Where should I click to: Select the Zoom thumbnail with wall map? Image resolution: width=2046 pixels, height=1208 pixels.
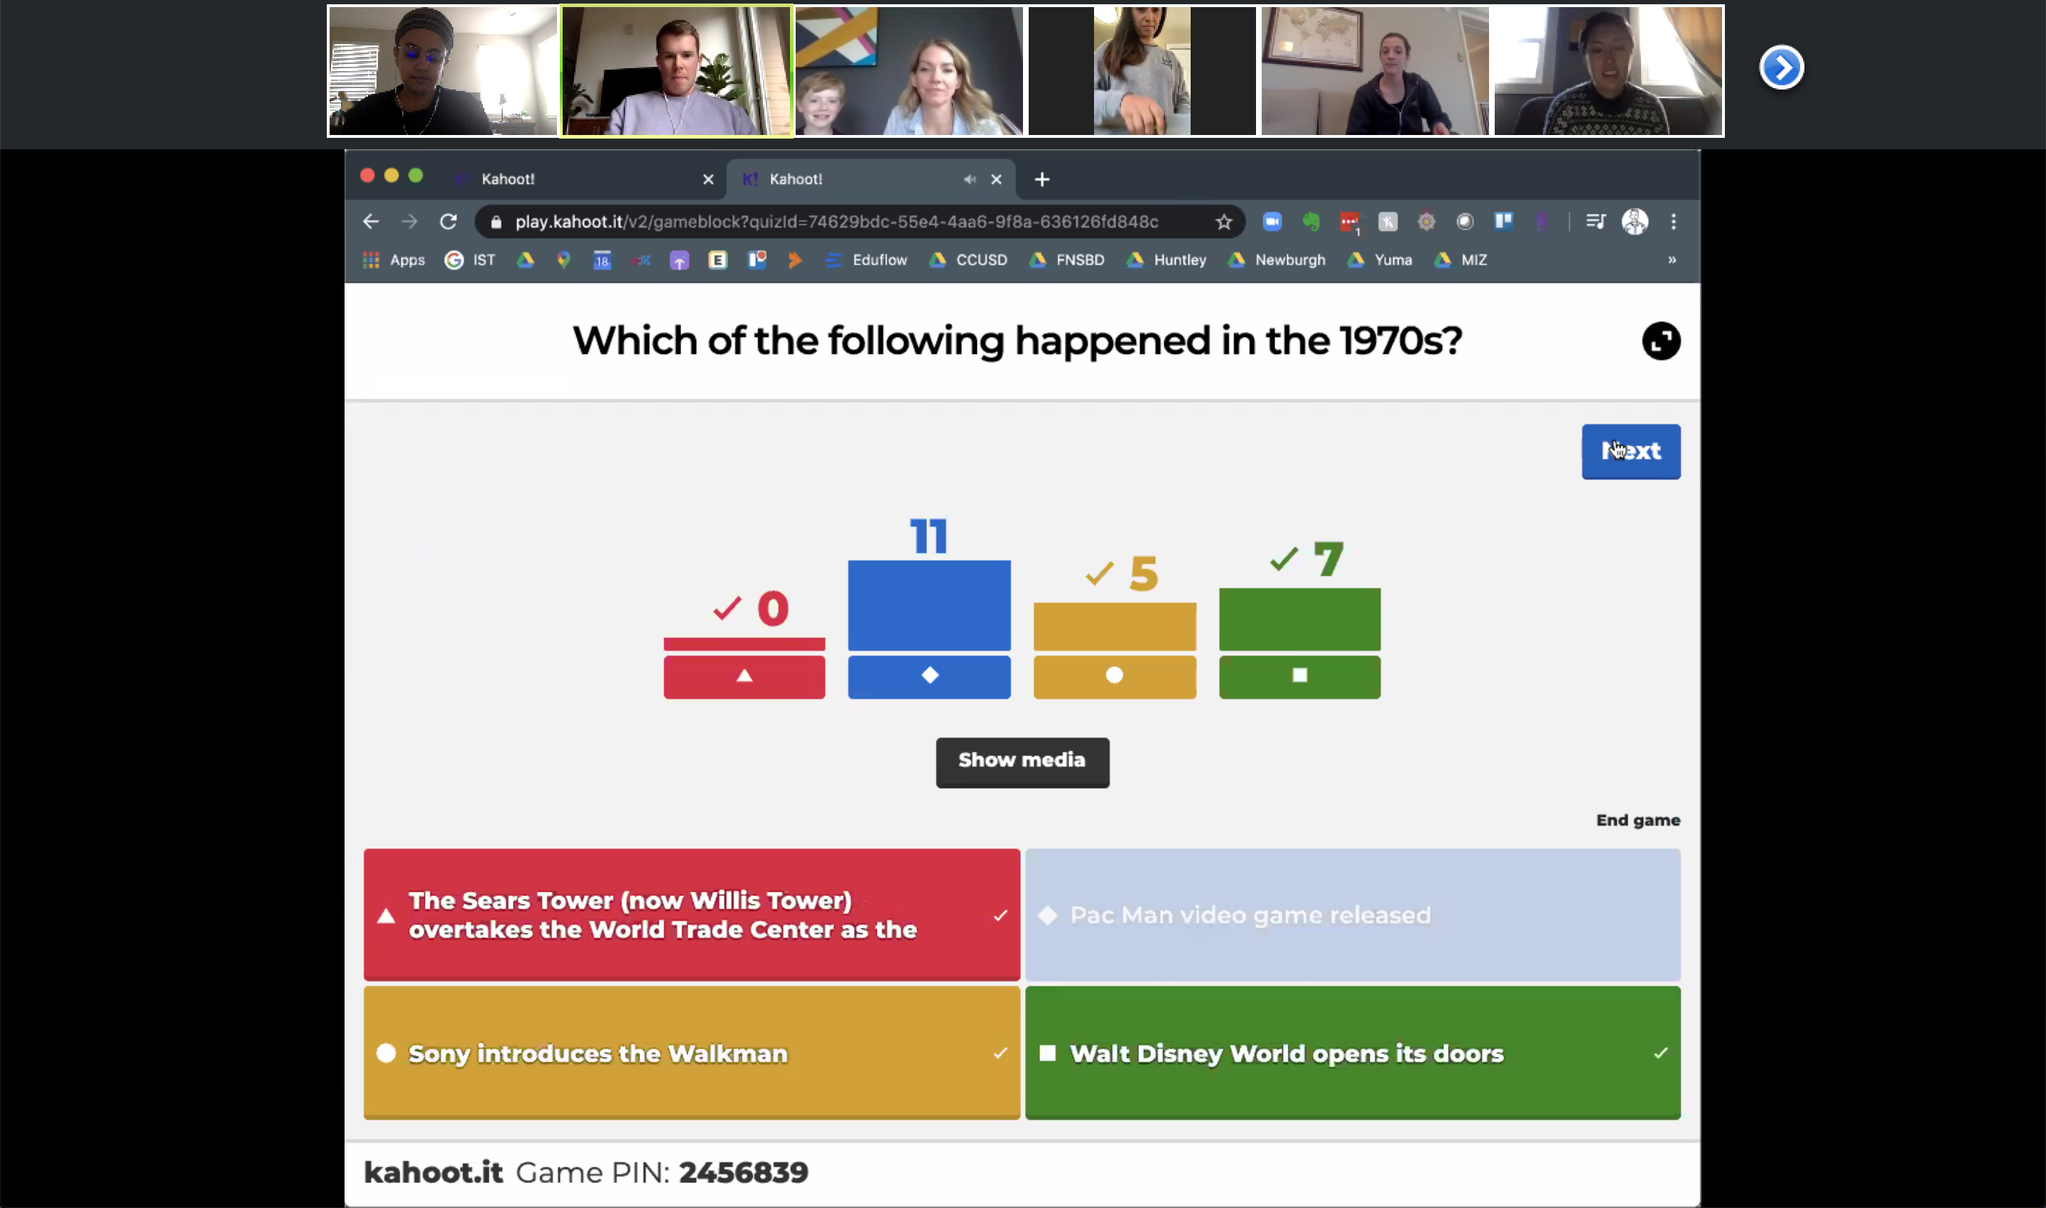[1375, 71]
